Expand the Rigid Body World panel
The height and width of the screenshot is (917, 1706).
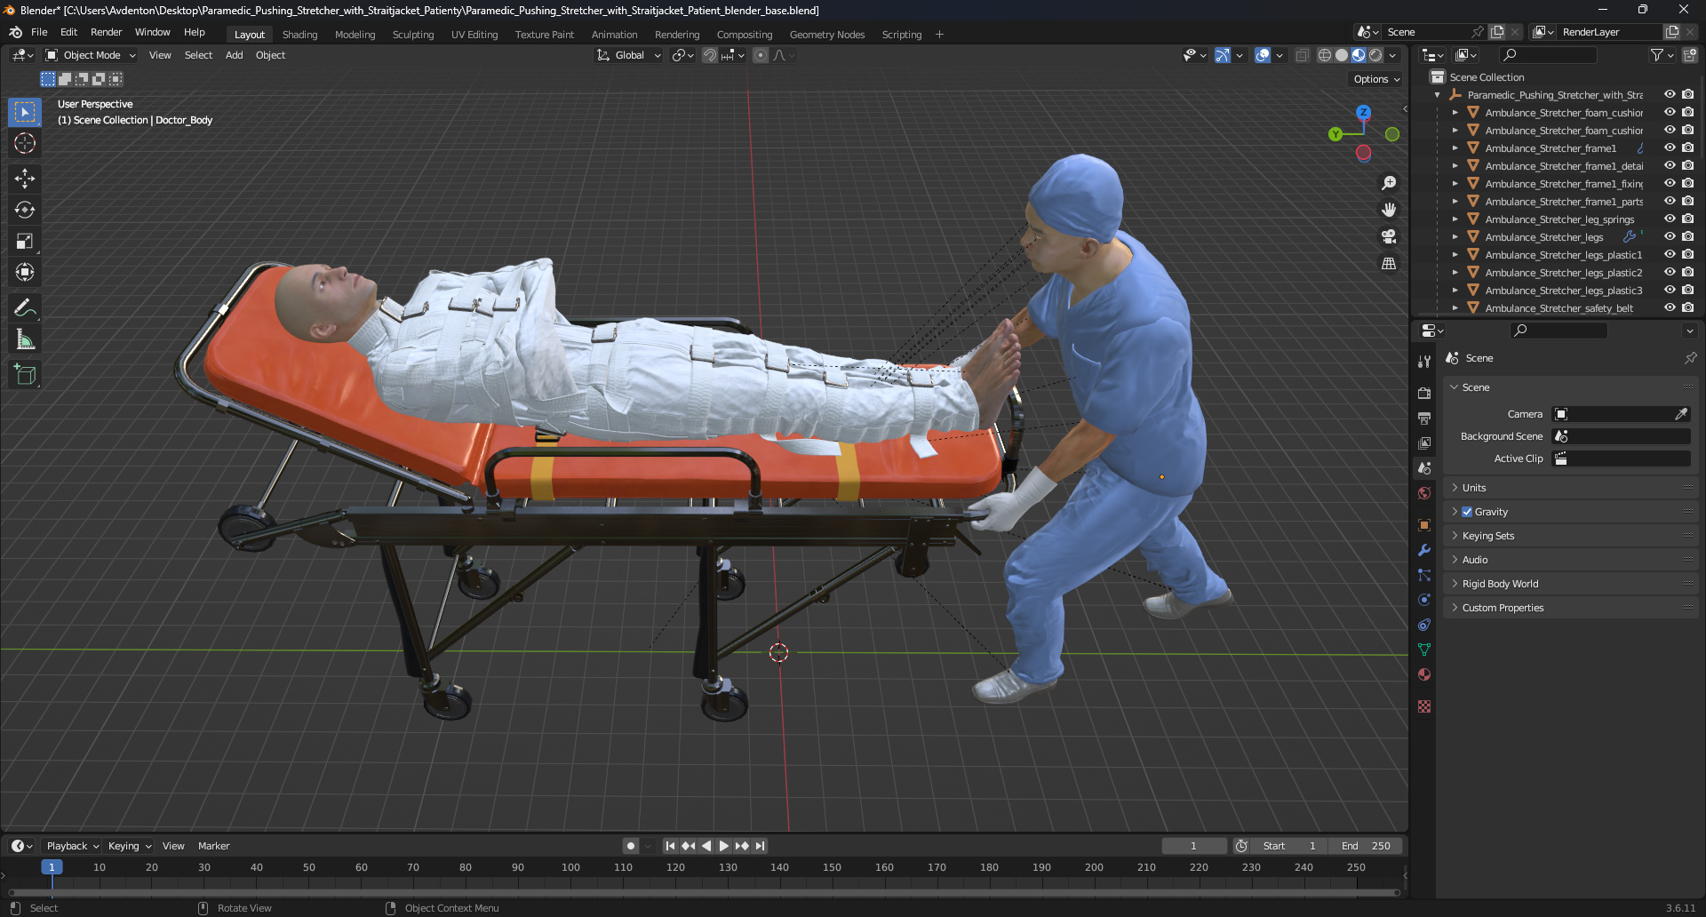pos(1500,584)
